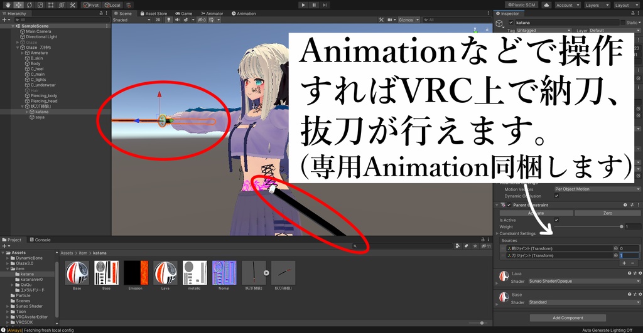Toggle scene effects icon
Image resolution: width=643 pixels, height=333 pixels.
click(187, 19)
